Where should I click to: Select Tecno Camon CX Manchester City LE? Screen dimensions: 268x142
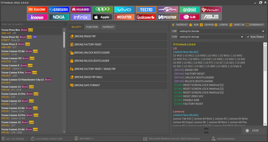(x=32, y=81)
